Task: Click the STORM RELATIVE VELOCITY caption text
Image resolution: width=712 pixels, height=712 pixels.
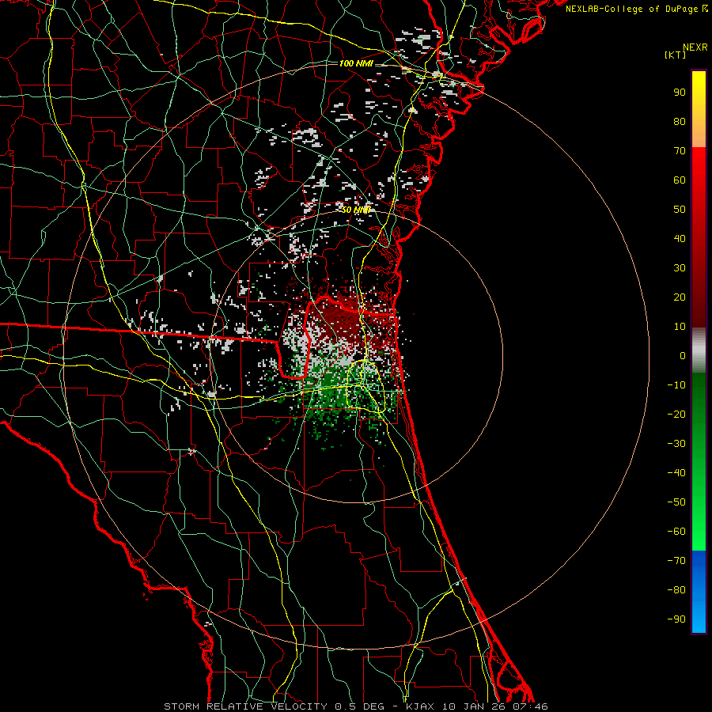Action: 247,706
